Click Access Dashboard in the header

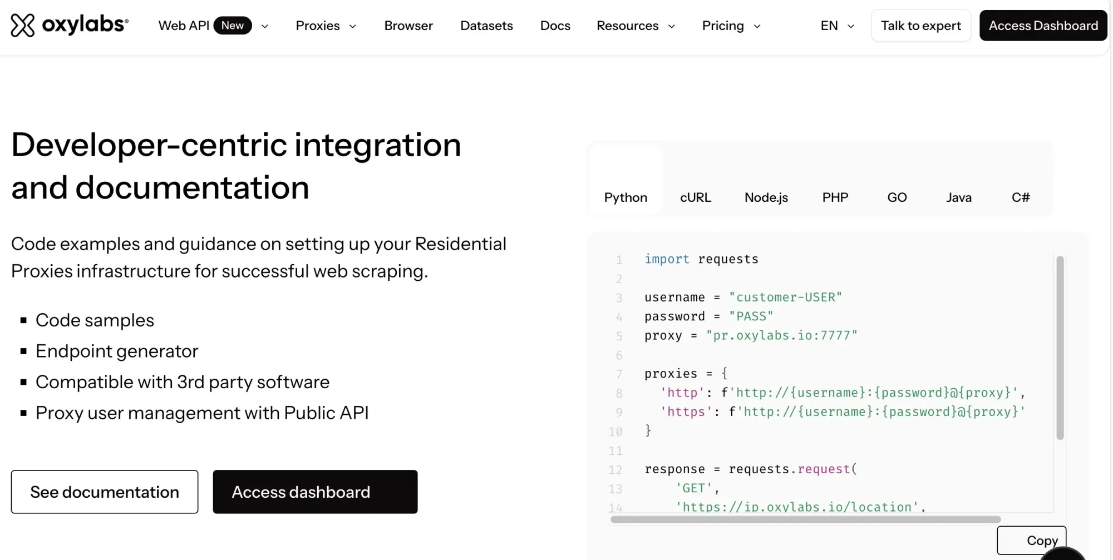(1043, 26)
